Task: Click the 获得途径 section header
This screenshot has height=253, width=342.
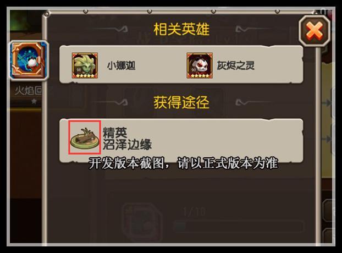Action: [x=181, y=102]
